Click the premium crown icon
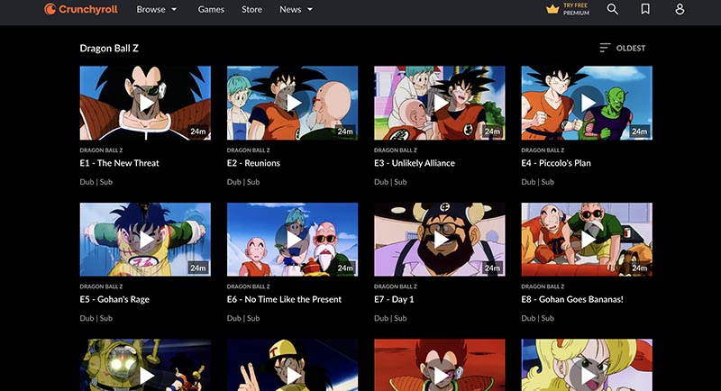 [552, 9]
